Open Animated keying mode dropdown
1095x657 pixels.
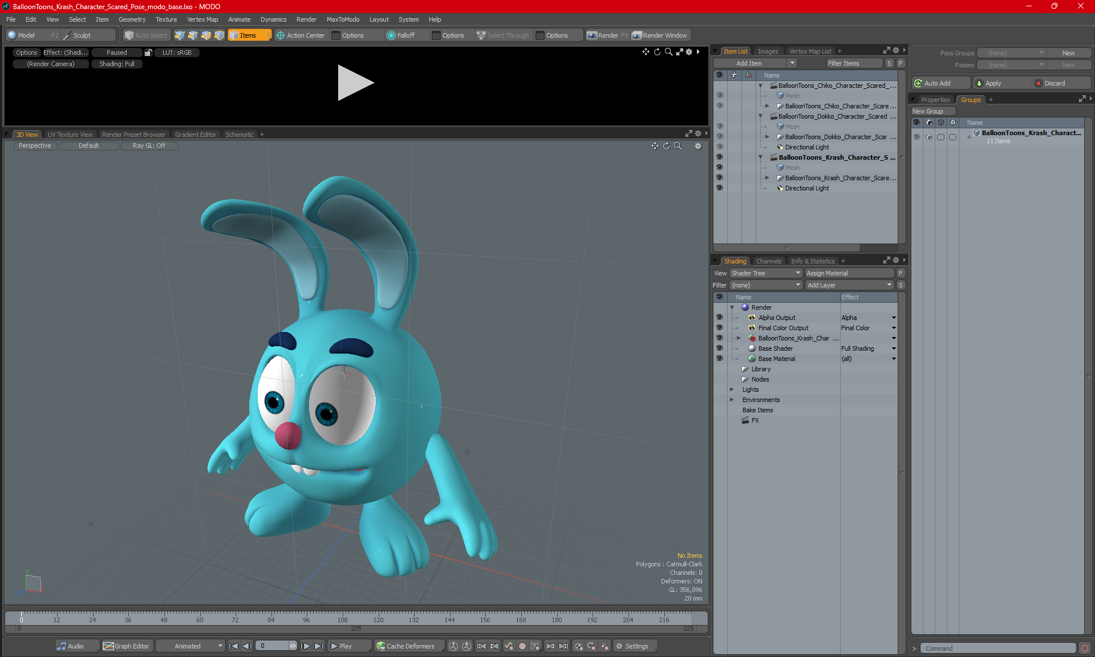(x=190, y=646)
